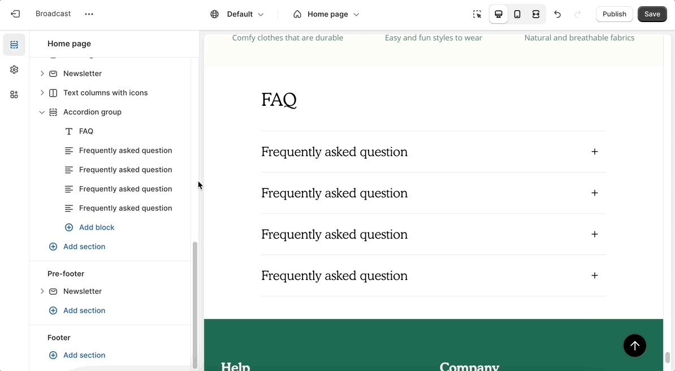This screenshot has width=675, height=371.
Task: Select the FAQ heading block
Action: coord(86,131)
